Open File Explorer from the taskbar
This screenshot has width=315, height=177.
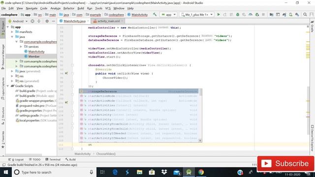click(x=140, y=172)
